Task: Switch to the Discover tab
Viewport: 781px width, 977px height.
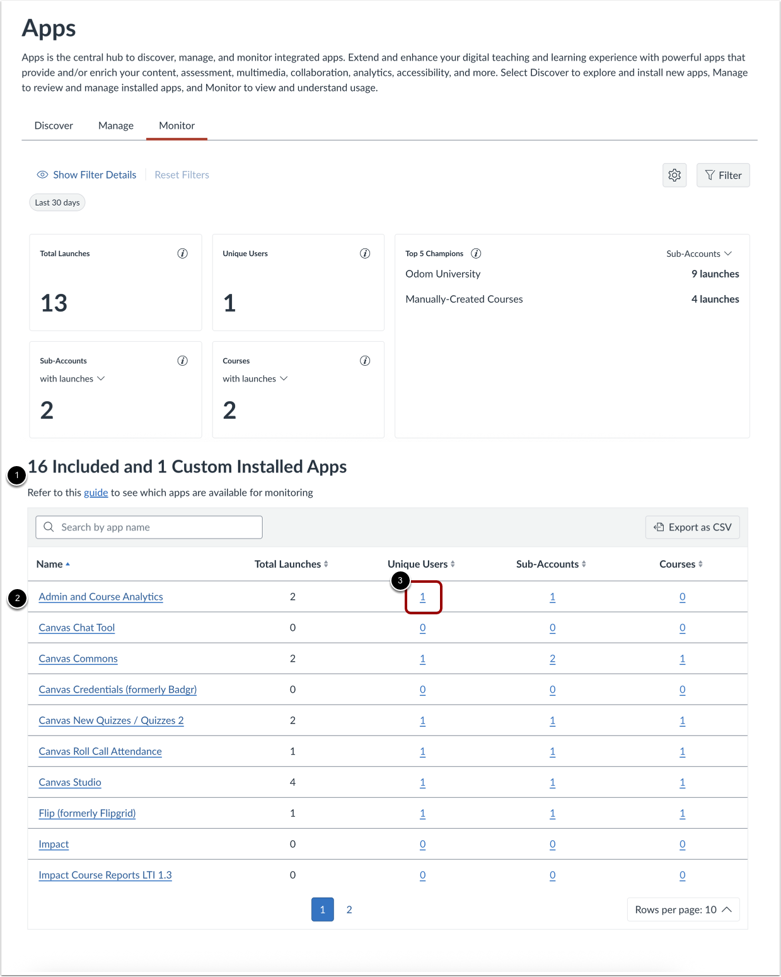Action: pyautogui.click(x=54, y=126)
